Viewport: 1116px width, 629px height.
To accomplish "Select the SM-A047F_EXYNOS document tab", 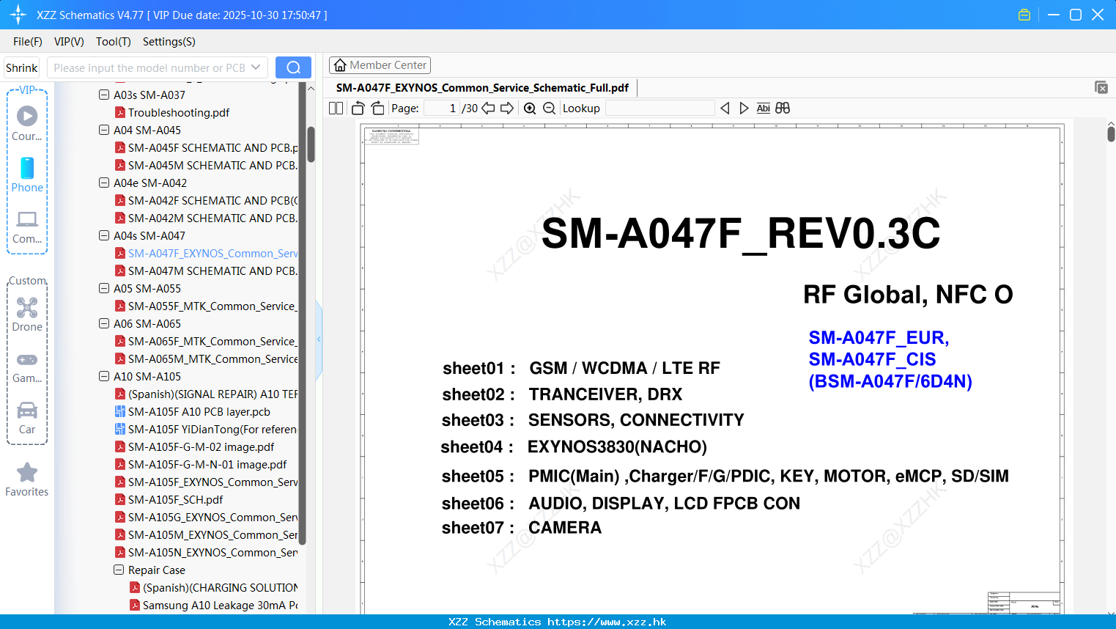I will 482,88.
